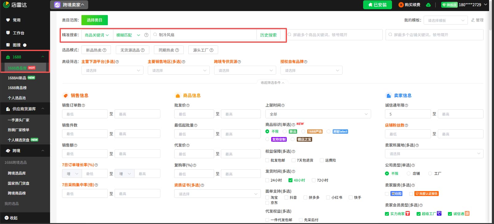Click the help icon beside 源头工厂
Viewport: 494px width, 224px height.
[211, 50]
